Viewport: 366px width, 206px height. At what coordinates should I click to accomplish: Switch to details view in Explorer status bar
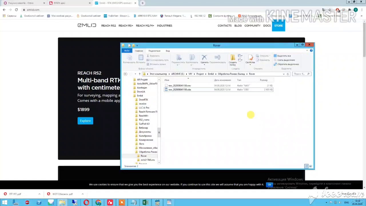click(x=306, y=166)
